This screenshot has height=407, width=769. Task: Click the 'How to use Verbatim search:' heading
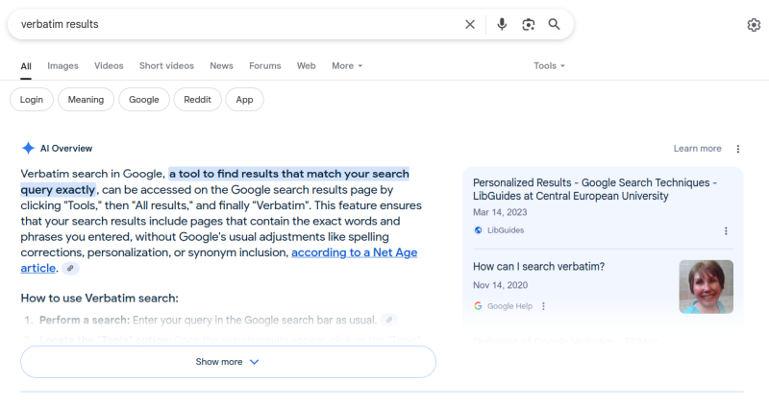pyautogui.click(x=100, y=299)
